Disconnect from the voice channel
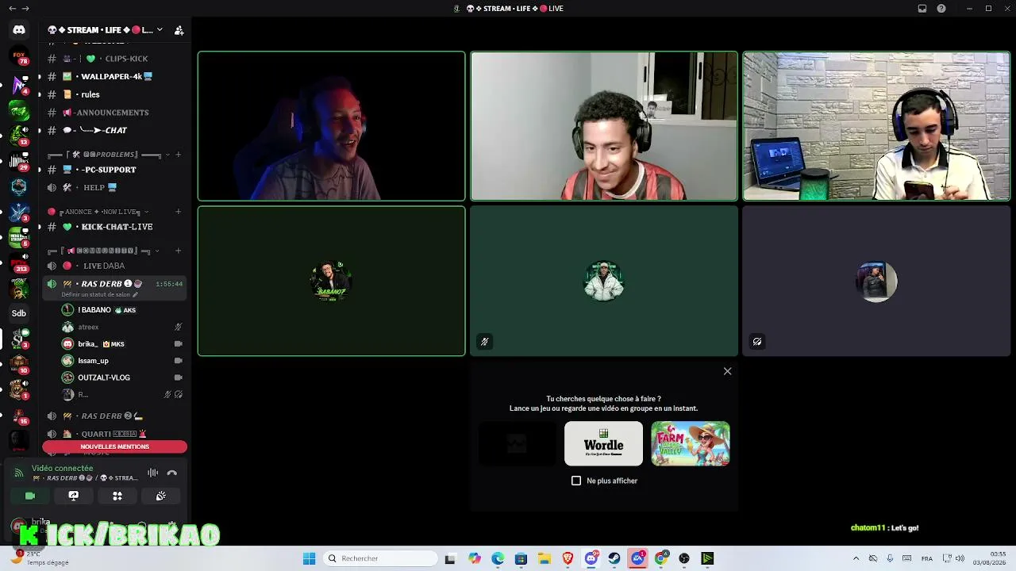Viewport: 1016px width, 571px height. [172, 473]
